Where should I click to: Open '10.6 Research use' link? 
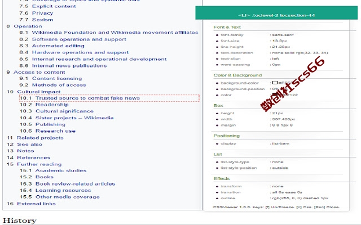[47, 131]
